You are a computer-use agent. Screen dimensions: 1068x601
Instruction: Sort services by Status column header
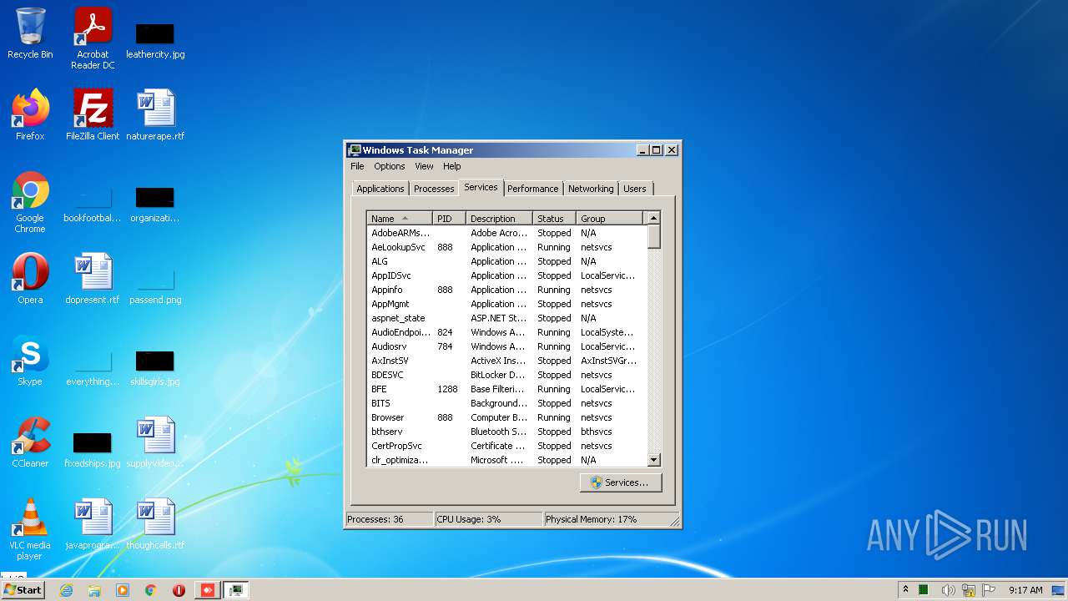pos(554,219)
